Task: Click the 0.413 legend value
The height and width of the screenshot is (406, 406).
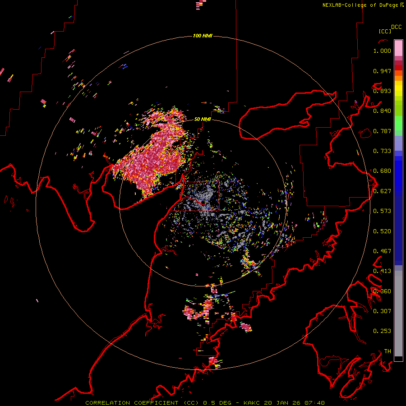Action: 382,271
